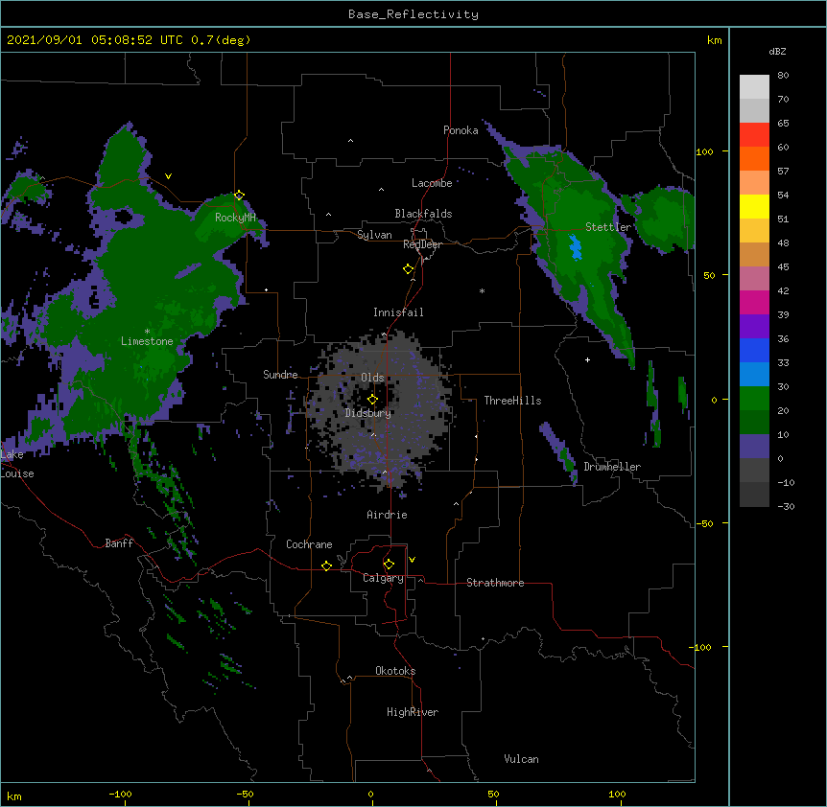The height and width of the screenshot is (807, 827).
Task: Click the Sylvan label
Action: click(374, 235)
